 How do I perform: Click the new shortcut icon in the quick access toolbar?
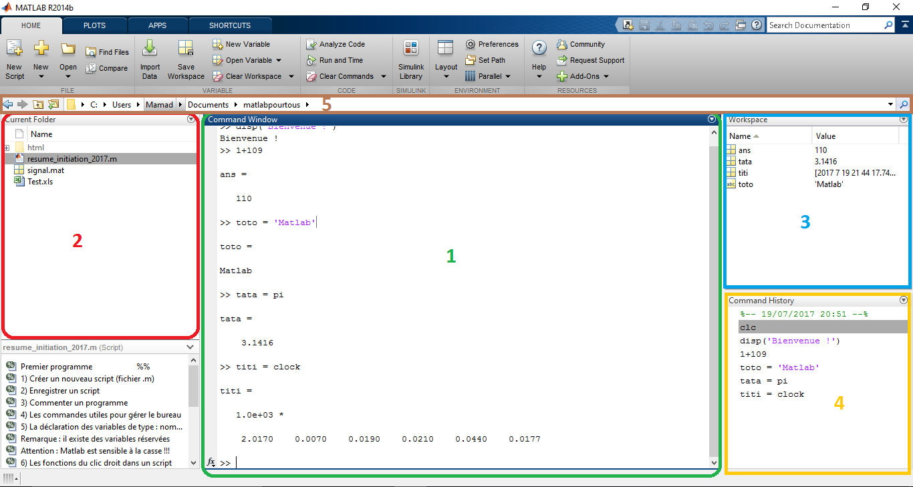coord(628,25)
